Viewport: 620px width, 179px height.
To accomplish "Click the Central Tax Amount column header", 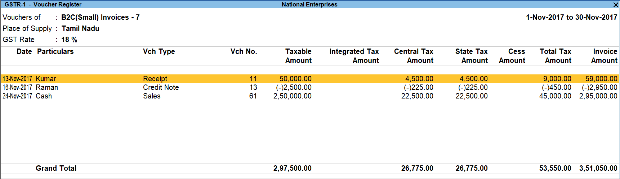I will [414, 56].
